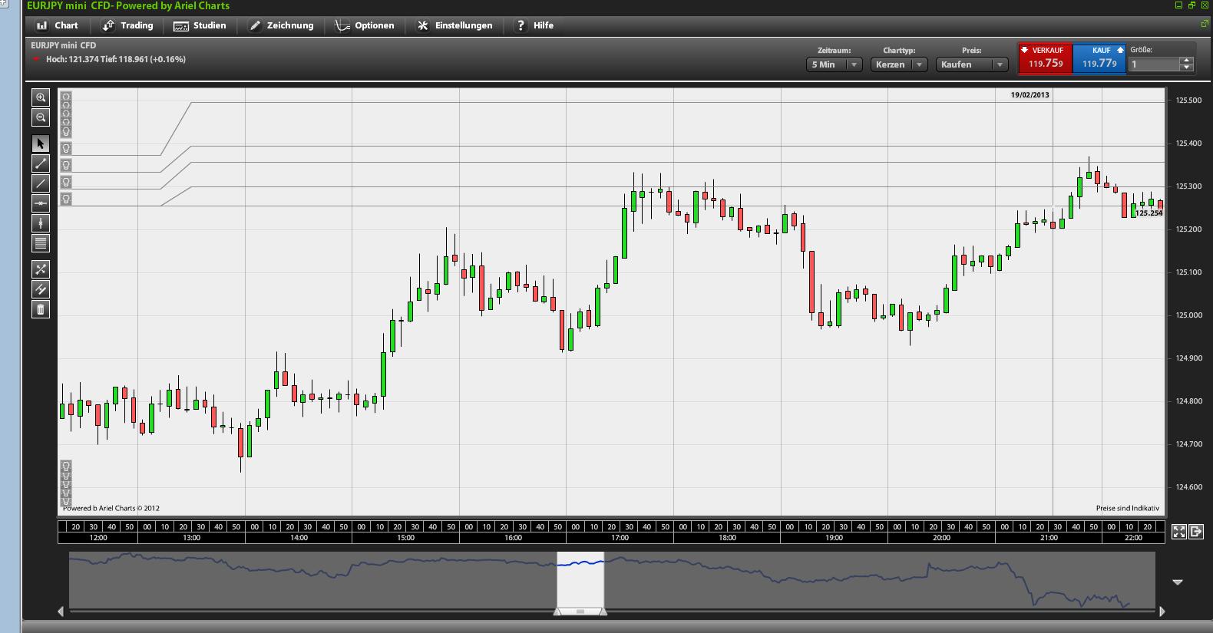Screen dimensions: 1213x633
Task: Click the 'EURJPY mini CFD' instrument label below the menu
Action: tap(63, 45)
